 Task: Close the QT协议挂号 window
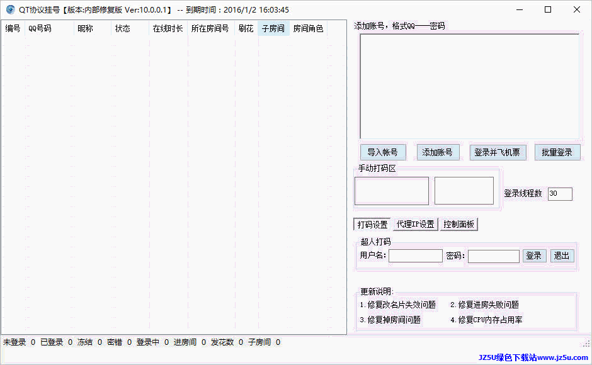577,9
